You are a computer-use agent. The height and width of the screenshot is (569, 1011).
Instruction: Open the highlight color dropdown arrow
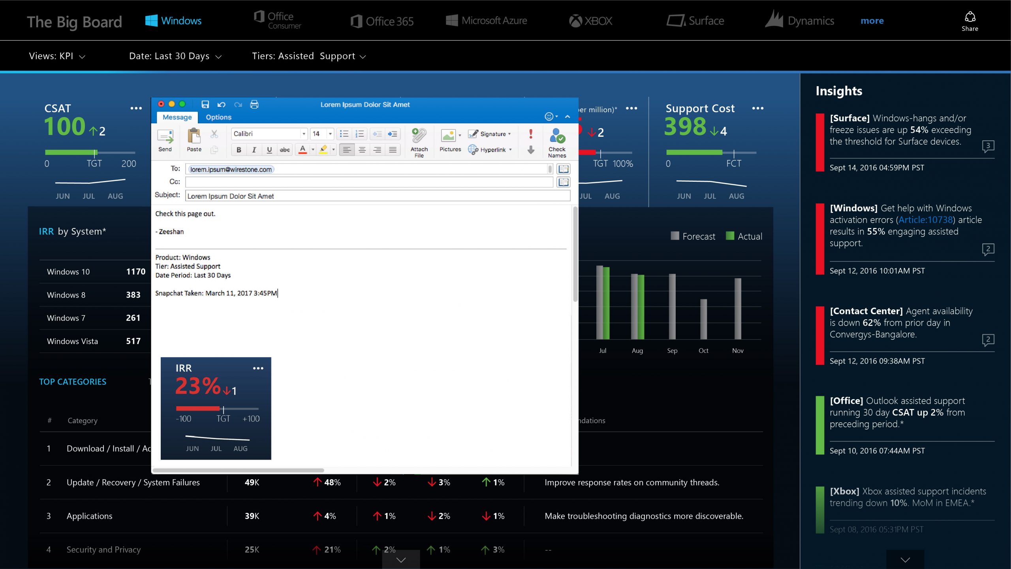333,150
